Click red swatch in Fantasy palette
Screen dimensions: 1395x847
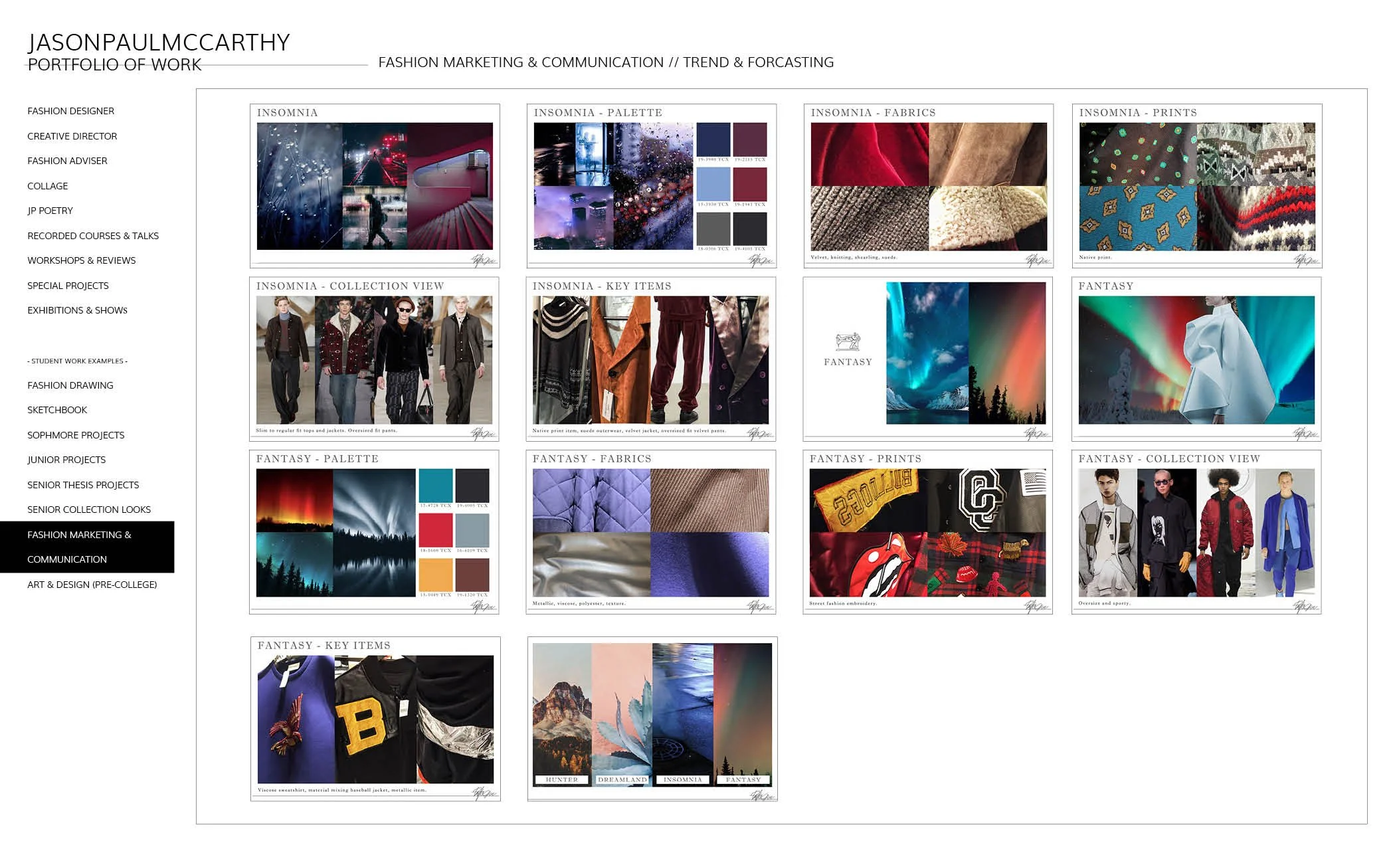pyautogui.click(x=436, y=530)
